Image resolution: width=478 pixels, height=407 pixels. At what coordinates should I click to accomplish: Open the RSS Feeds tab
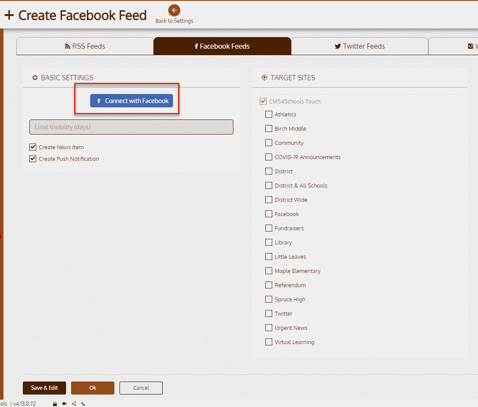pyautogui.click(x=85, y=46)
